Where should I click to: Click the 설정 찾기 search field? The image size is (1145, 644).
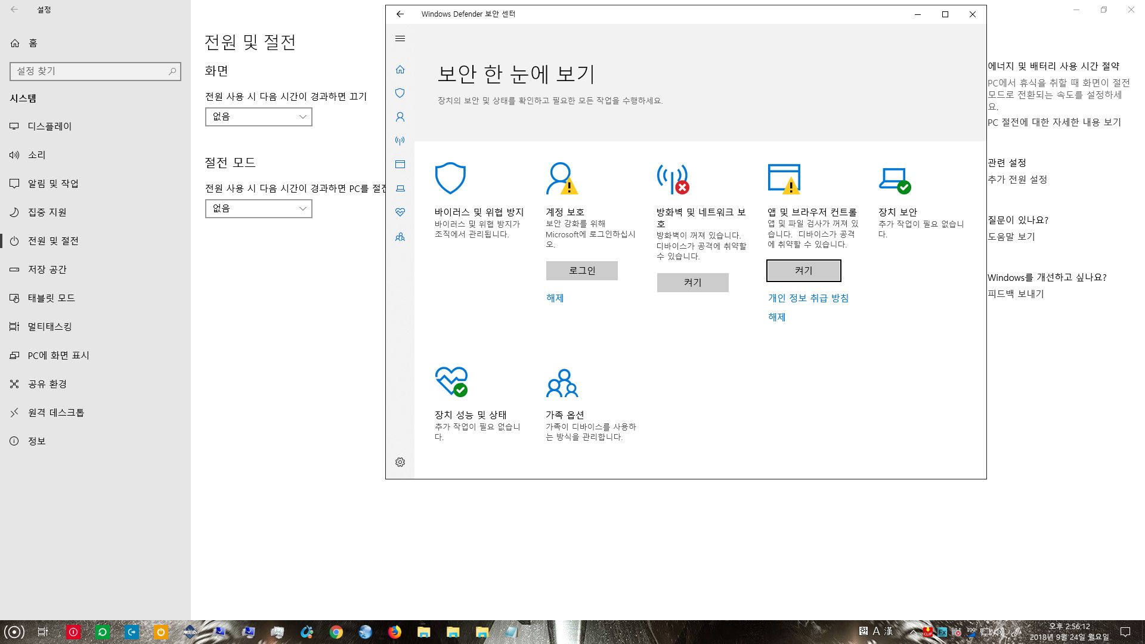click(x=95, y=71)
